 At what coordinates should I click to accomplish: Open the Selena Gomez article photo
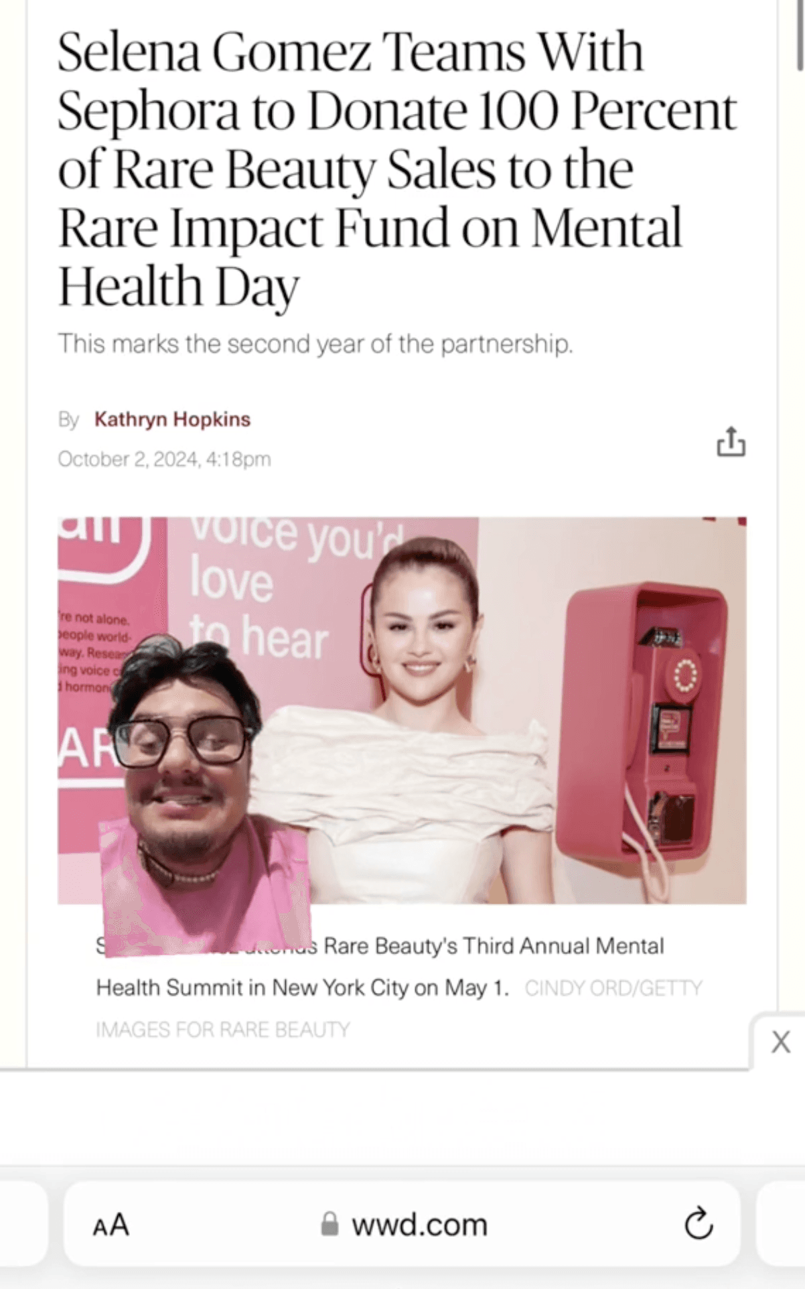(x=402, y=710)
